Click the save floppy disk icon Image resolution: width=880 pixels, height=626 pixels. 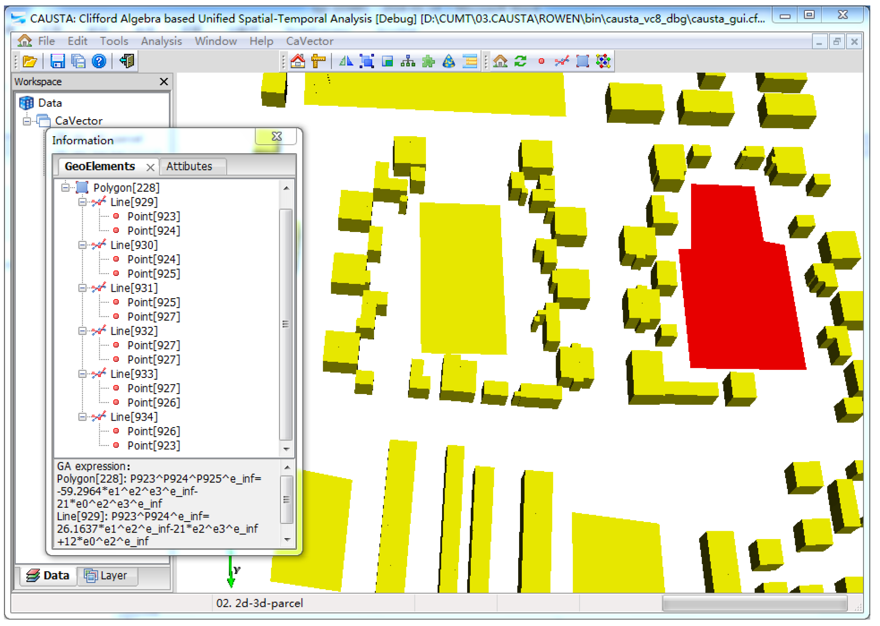tap(58, 61)
